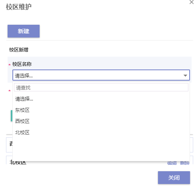Click the 新建 button
The height and width of the screenshot is (186, 196).
tap(24, 31)
